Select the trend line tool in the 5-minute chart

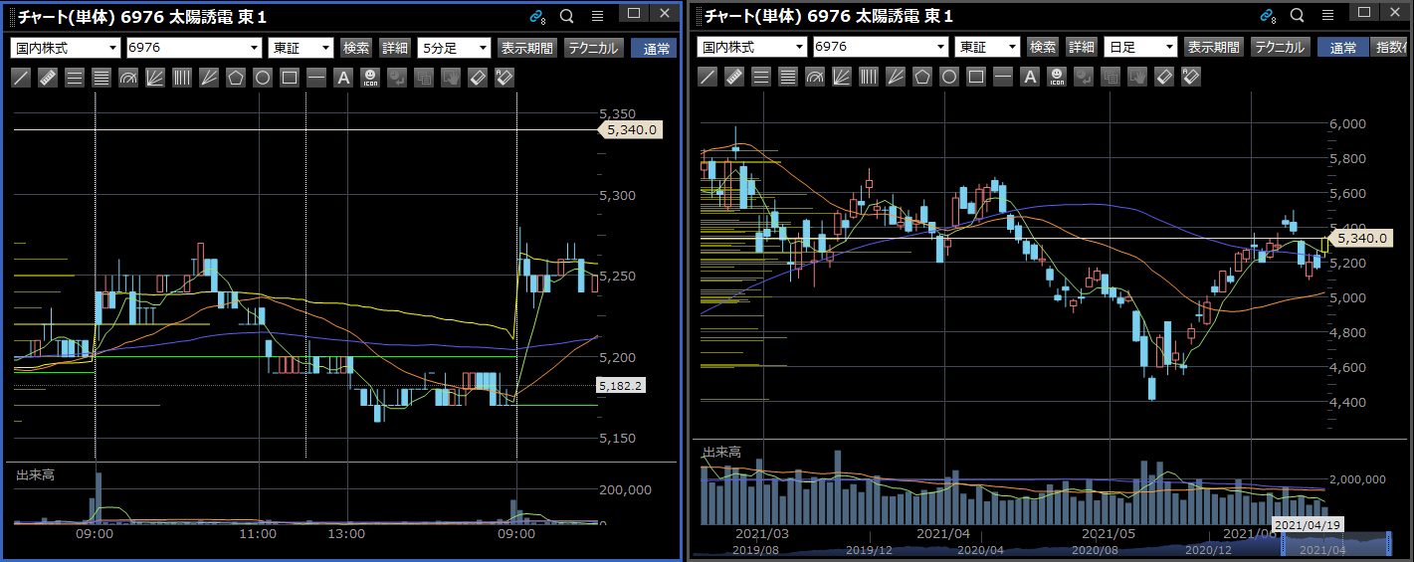click(x=20, y=78)
